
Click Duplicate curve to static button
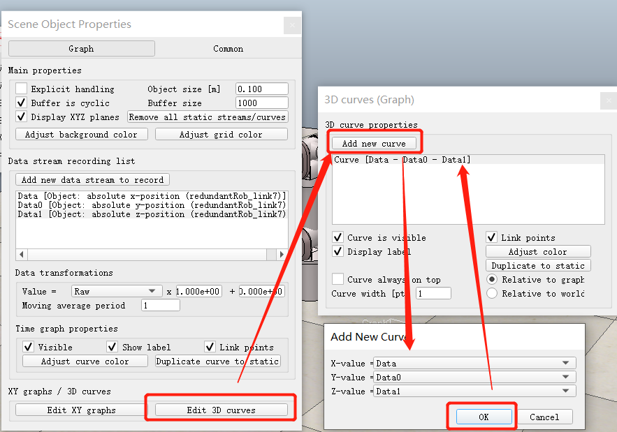218,361
